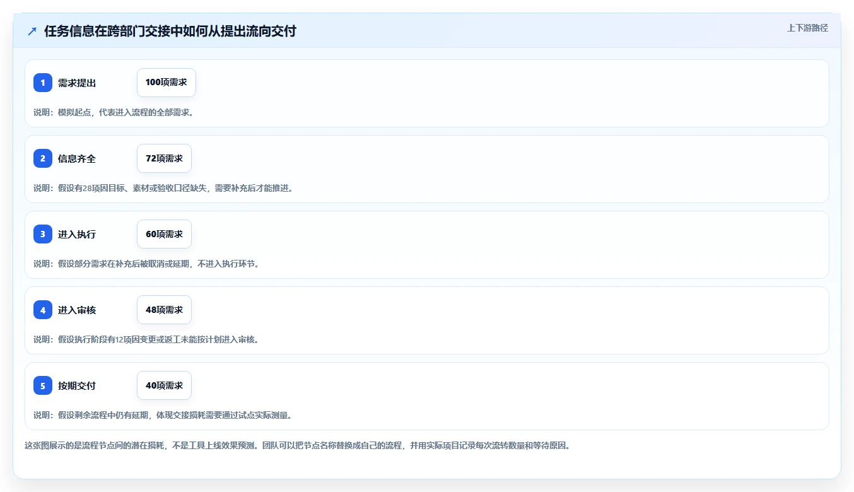The height and width of the screenshot is (492, 854).
Task: Click the note 模拟起点，代表进入流程的全部需求
Action: click(114, 112)
